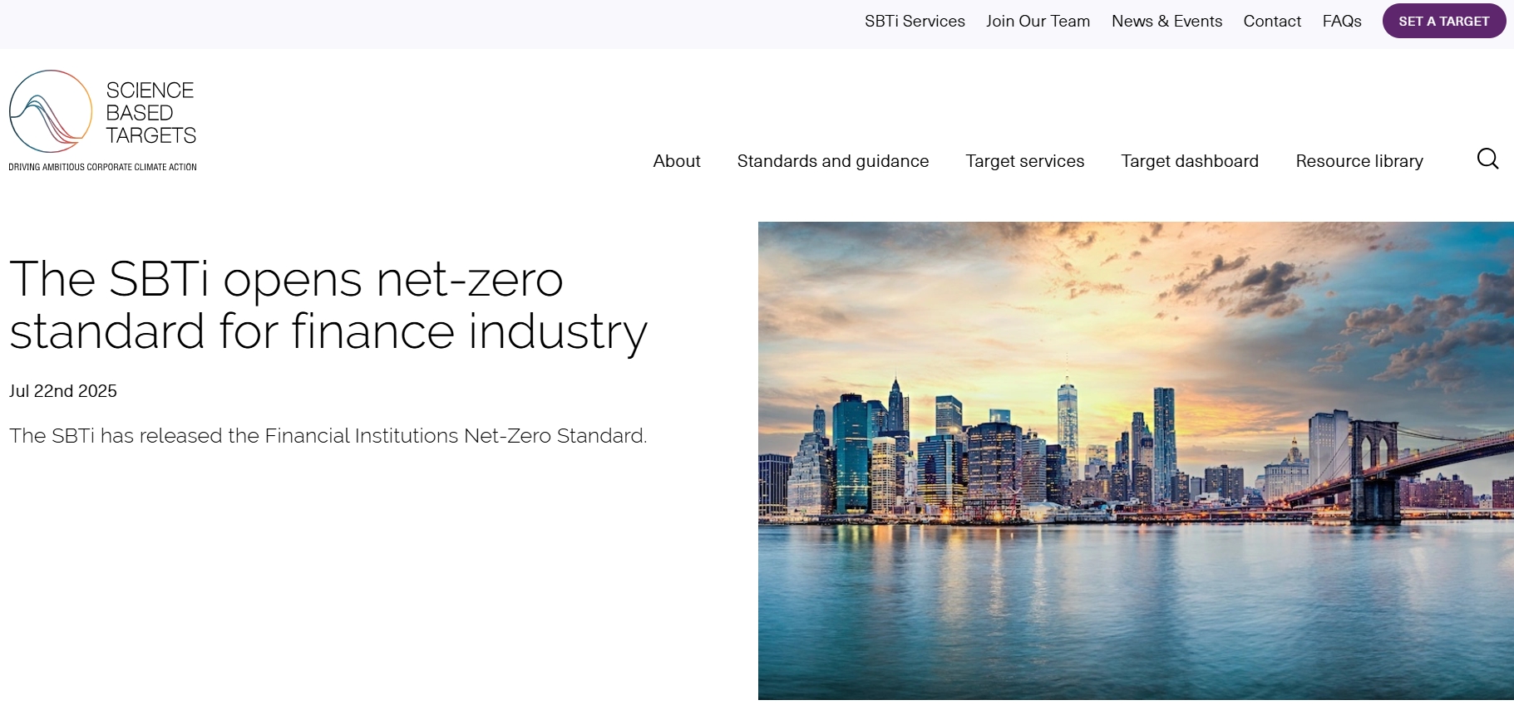This screenshot has width=1514, height=715.
Task: Click the magnifying glass search icon
Action: point(1487,159)
